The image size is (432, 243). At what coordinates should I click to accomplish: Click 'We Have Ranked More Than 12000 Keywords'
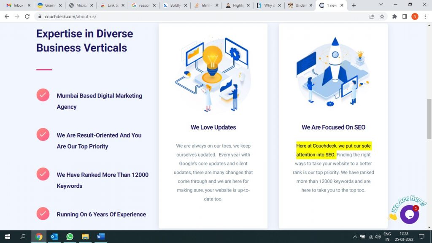103,180
